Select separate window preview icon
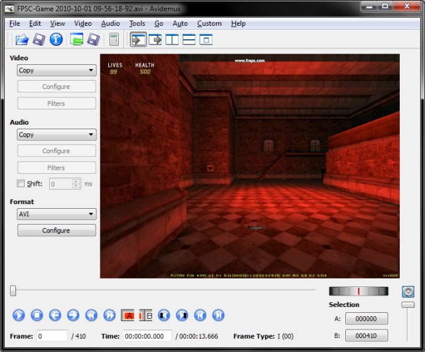Screen dimensions: 425x352 (206, 40)
